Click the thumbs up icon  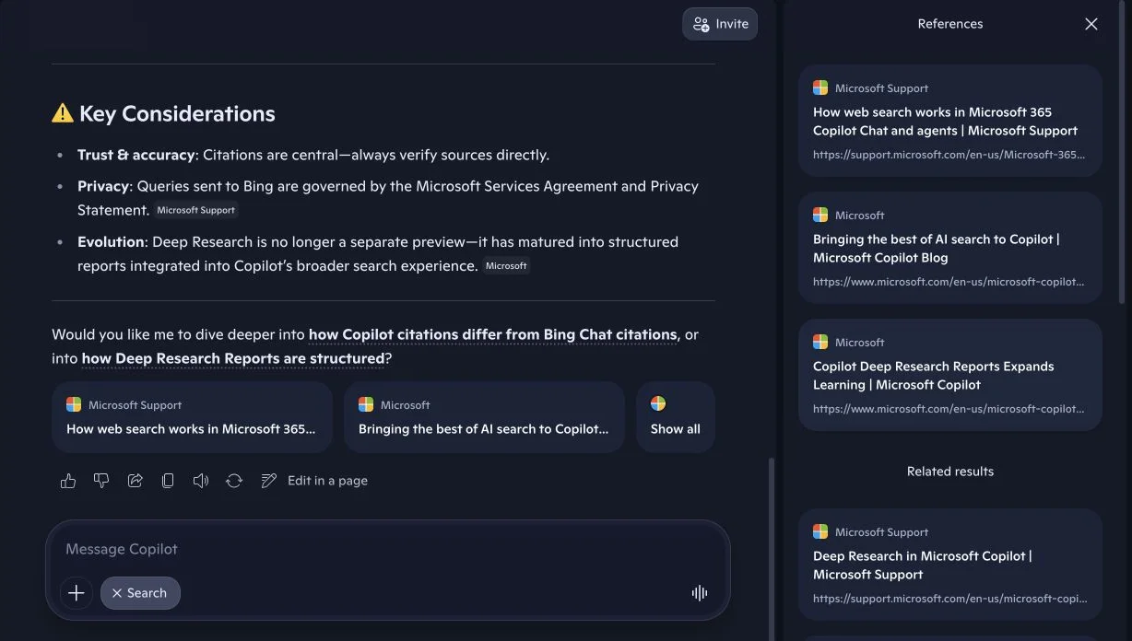(x=68, y=481)
